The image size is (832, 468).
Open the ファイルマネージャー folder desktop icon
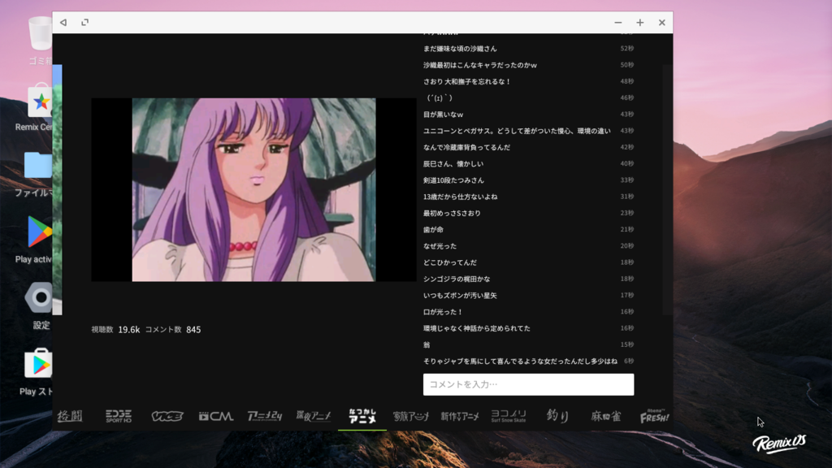click(x=34, y=174)
